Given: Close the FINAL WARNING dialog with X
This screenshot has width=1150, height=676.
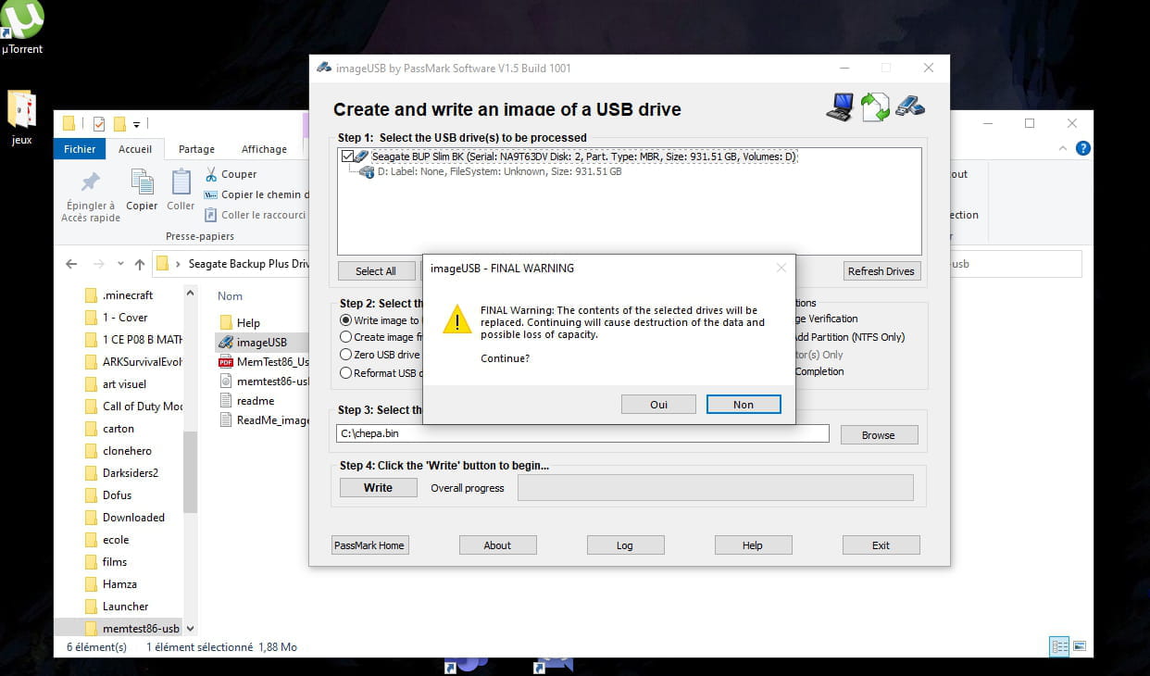Looking at the screenshot, I should tap(781, 269).
